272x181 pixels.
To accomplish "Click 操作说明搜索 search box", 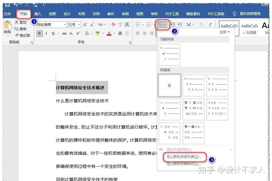I will [x=250, y=14].
